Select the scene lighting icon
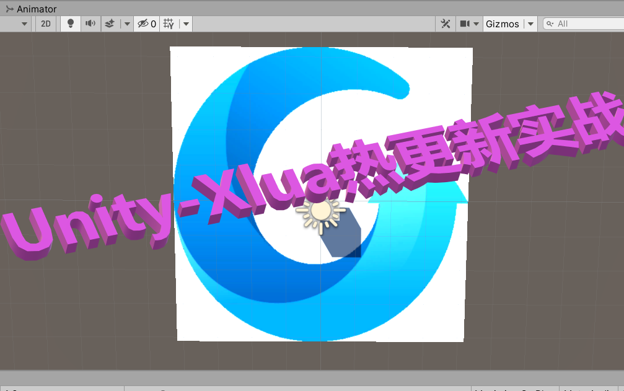Viewport: 624px width, 391px height. 70,24
